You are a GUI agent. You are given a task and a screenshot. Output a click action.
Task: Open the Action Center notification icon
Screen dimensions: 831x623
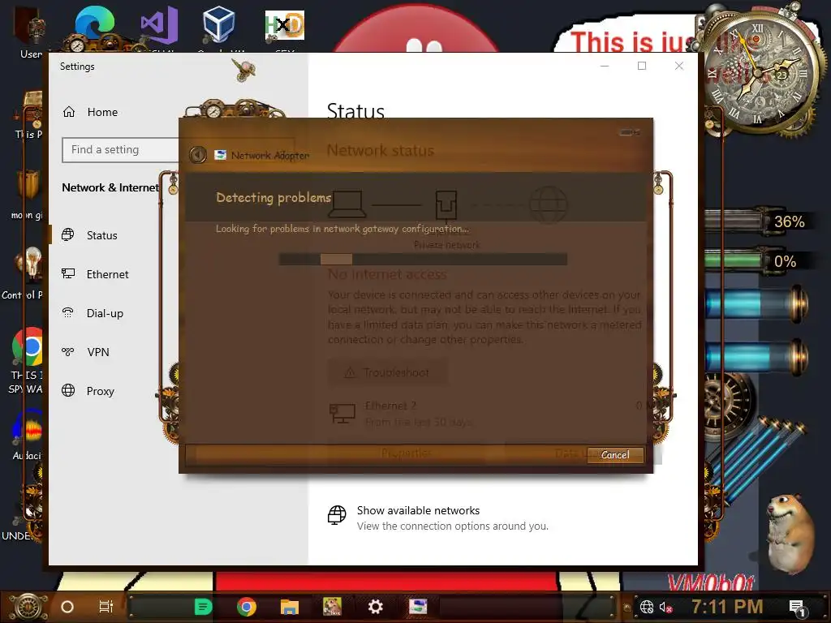(797, 608)
